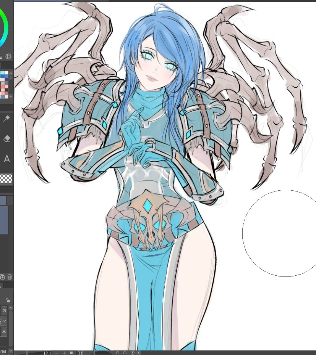The image size is (316, 355).
Task: Rotate canvas left with counterclockwise arrow
Action: click(117, 353)
